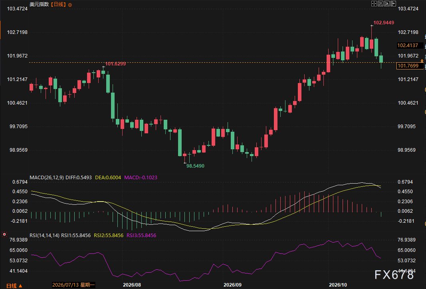Click the 101.6299 peak price label
Viewport: 426px width, 289px height.
115,64
